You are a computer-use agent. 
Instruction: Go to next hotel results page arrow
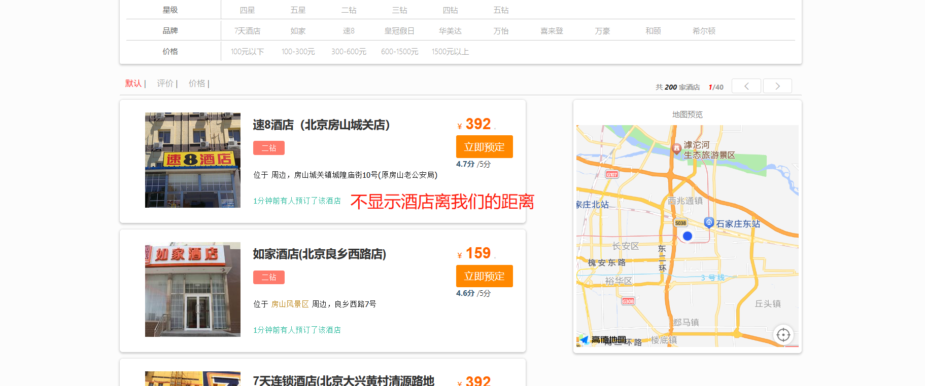[777, 86]
